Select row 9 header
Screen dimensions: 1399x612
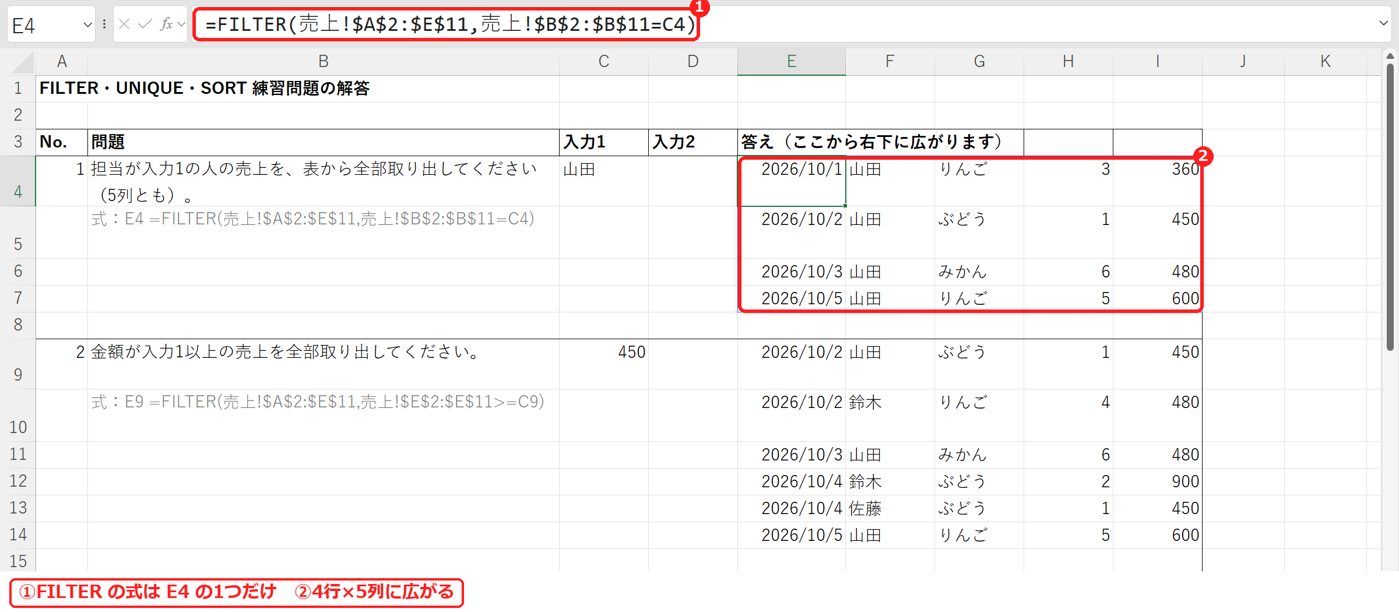[18, 364]
